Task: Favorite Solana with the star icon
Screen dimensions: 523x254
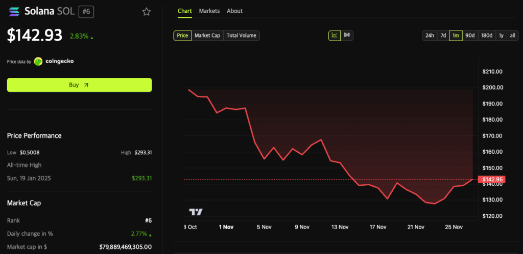Action: pyautogui.click(x=147, y=12)
